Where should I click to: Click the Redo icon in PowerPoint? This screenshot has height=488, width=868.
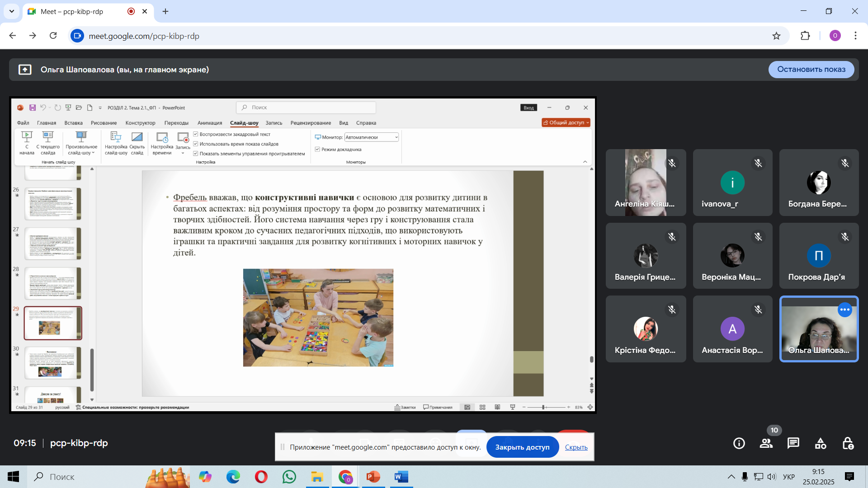tap(58, 108)
